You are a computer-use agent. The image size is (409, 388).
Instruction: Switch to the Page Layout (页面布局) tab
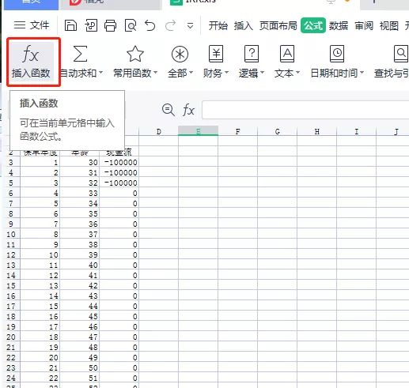[x=278, y=25]
